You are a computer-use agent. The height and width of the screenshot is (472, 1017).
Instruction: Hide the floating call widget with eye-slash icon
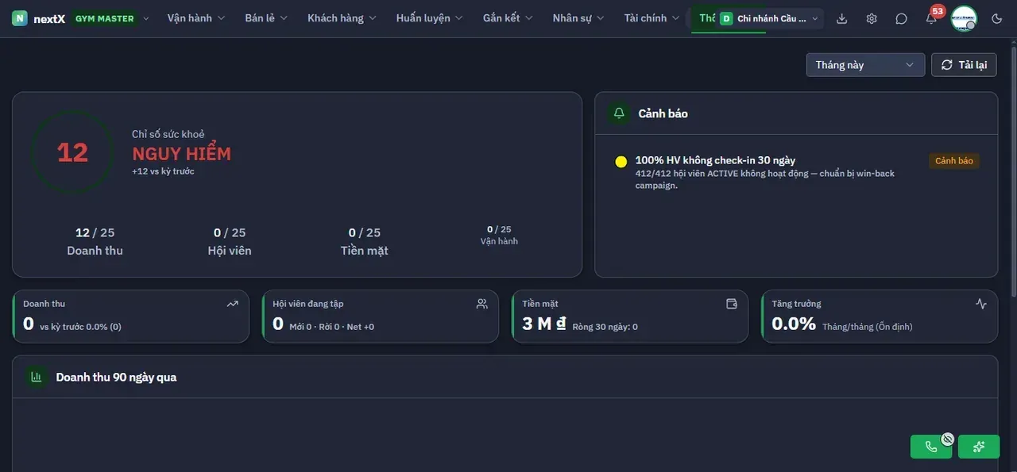pos(947,438)
